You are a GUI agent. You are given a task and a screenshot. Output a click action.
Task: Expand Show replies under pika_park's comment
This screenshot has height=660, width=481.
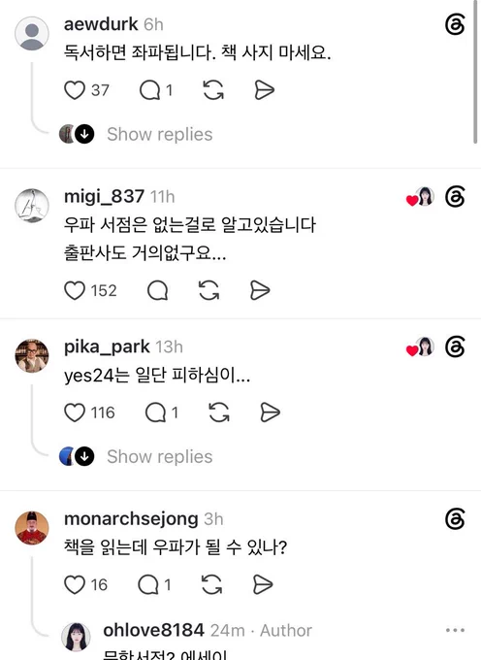pyautogui.click(x=160, y=457)
